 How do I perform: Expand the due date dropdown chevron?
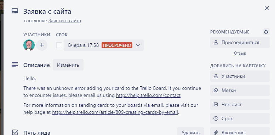(138, 45)
